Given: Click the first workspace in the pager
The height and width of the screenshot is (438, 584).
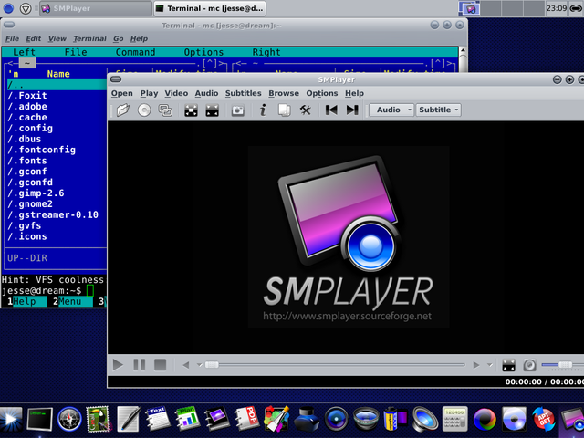Looking at the screenshot, I should (x=468, y=8).
